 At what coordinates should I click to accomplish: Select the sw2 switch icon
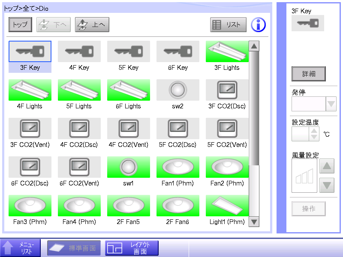[178, 90]
